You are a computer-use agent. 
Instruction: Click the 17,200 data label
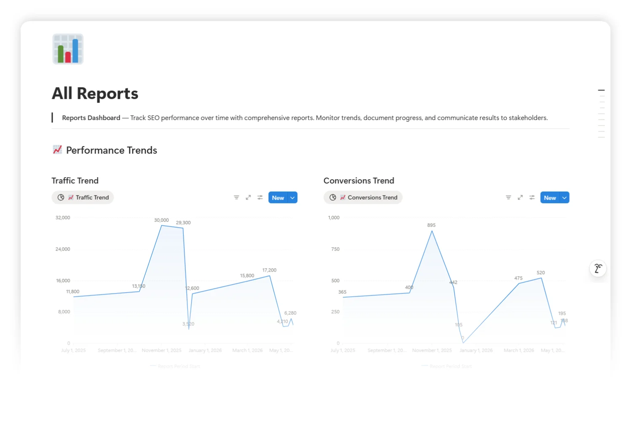tap(269, 270)
